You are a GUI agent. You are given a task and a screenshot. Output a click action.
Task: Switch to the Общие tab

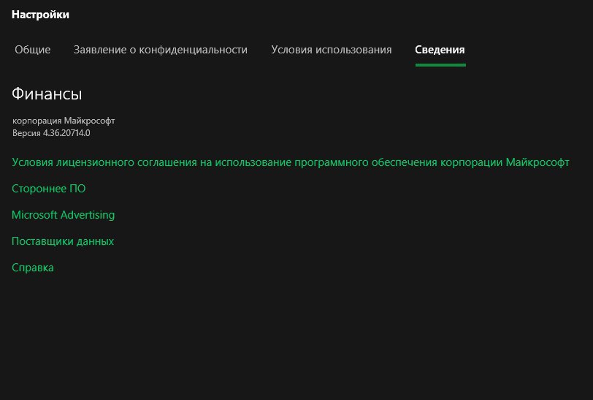click(x=33, y=50)
